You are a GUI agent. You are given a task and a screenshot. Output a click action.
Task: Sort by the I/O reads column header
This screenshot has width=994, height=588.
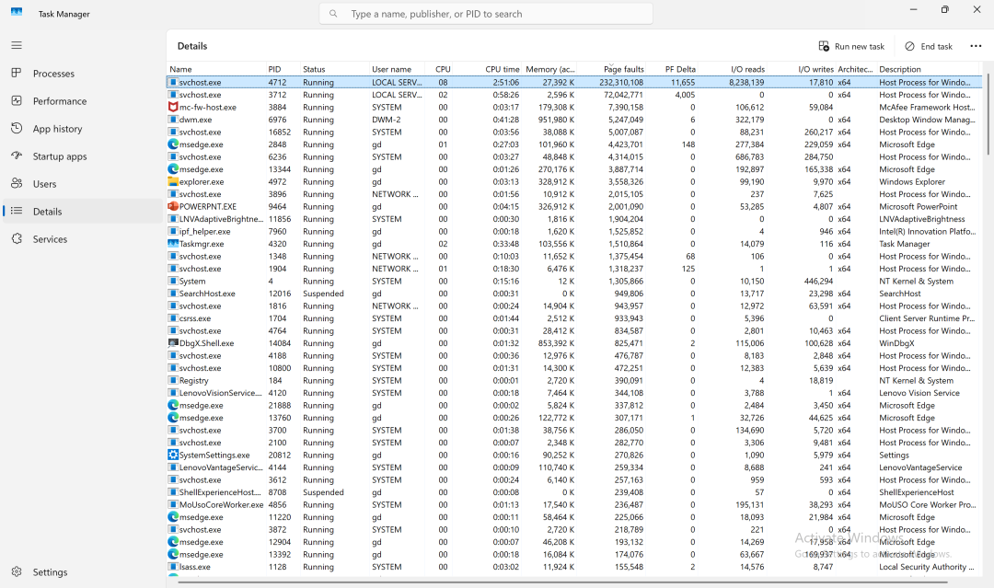point(734,69)
